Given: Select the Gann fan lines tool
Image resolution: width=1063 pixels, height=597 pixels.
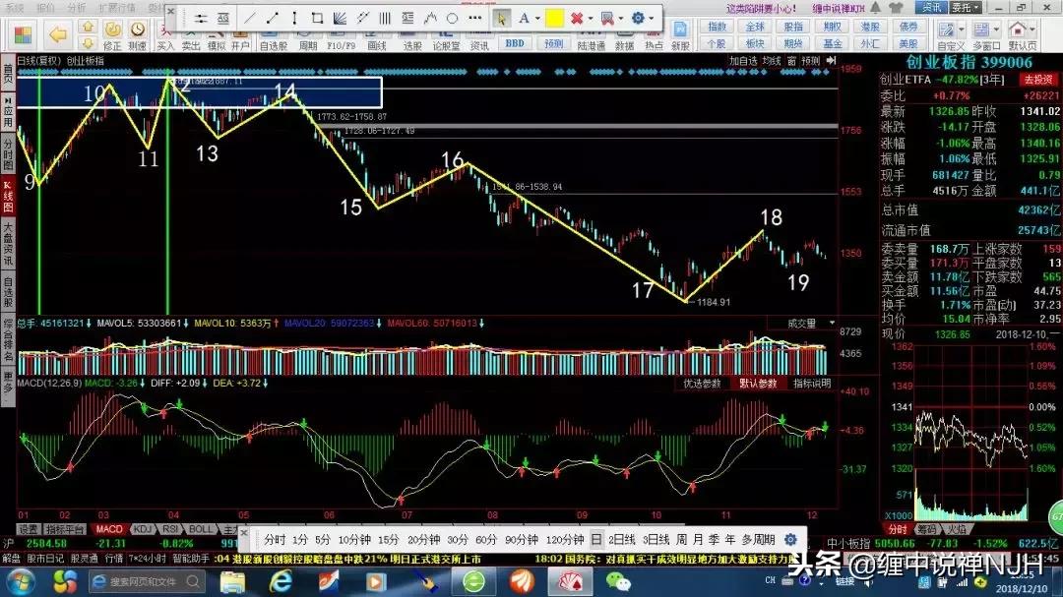Looking at the screenshot, I should [x=340, y=19].
